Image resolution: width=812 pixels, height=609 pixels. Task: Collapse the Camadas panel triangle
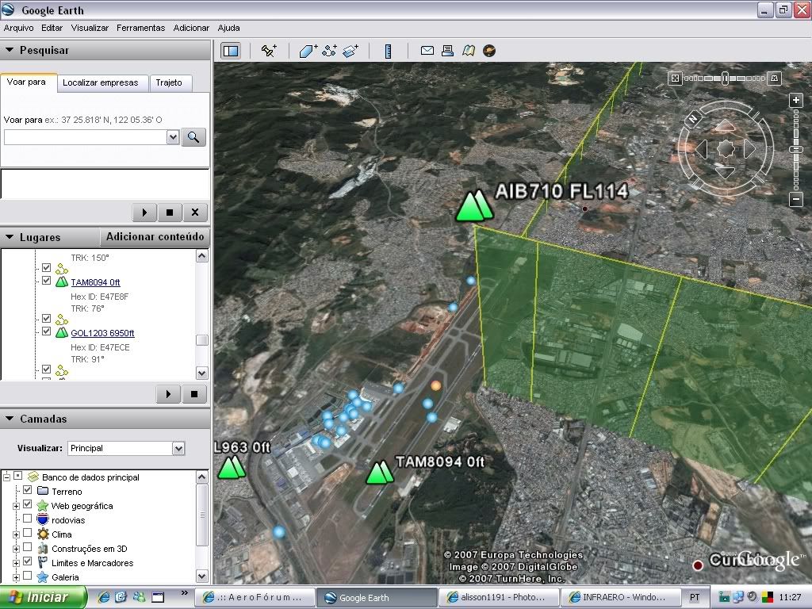pos(10,419)
